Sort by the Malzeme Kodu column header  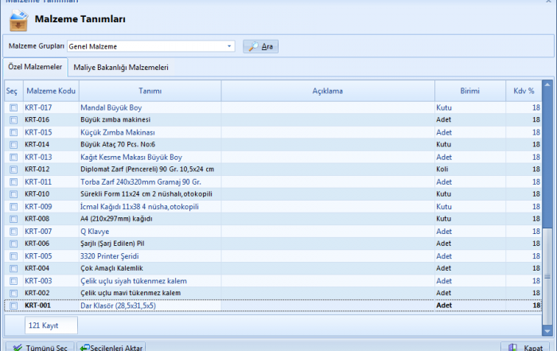coord(50,92)
